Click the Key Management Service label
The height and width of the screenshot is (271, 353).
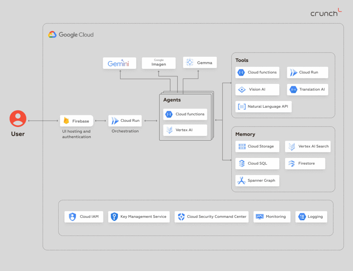(x=143, y=217)
